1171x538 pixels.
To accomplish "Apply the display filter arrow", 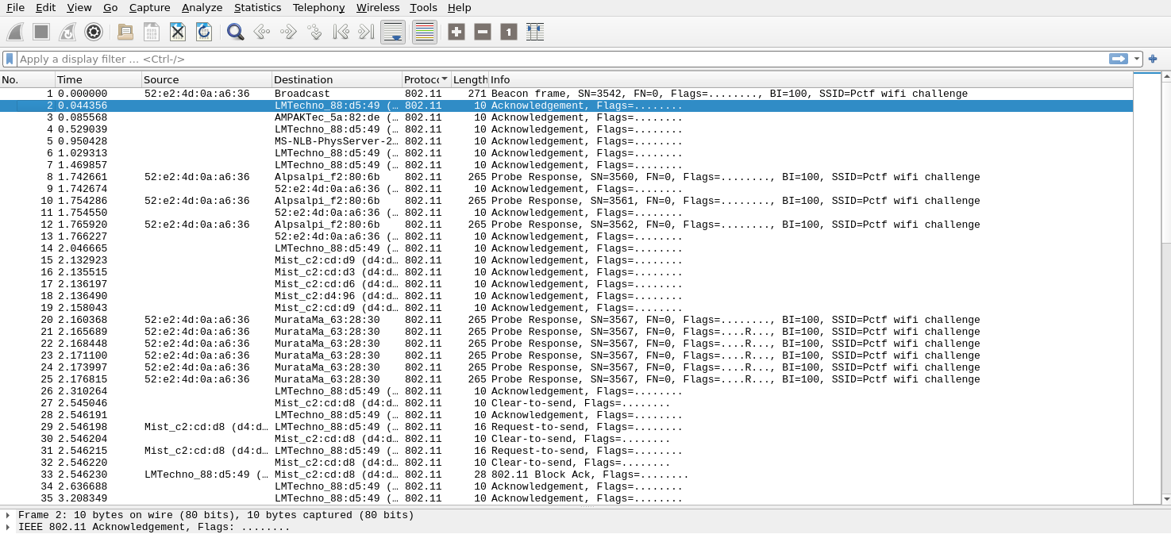I will coord(1119,59).
